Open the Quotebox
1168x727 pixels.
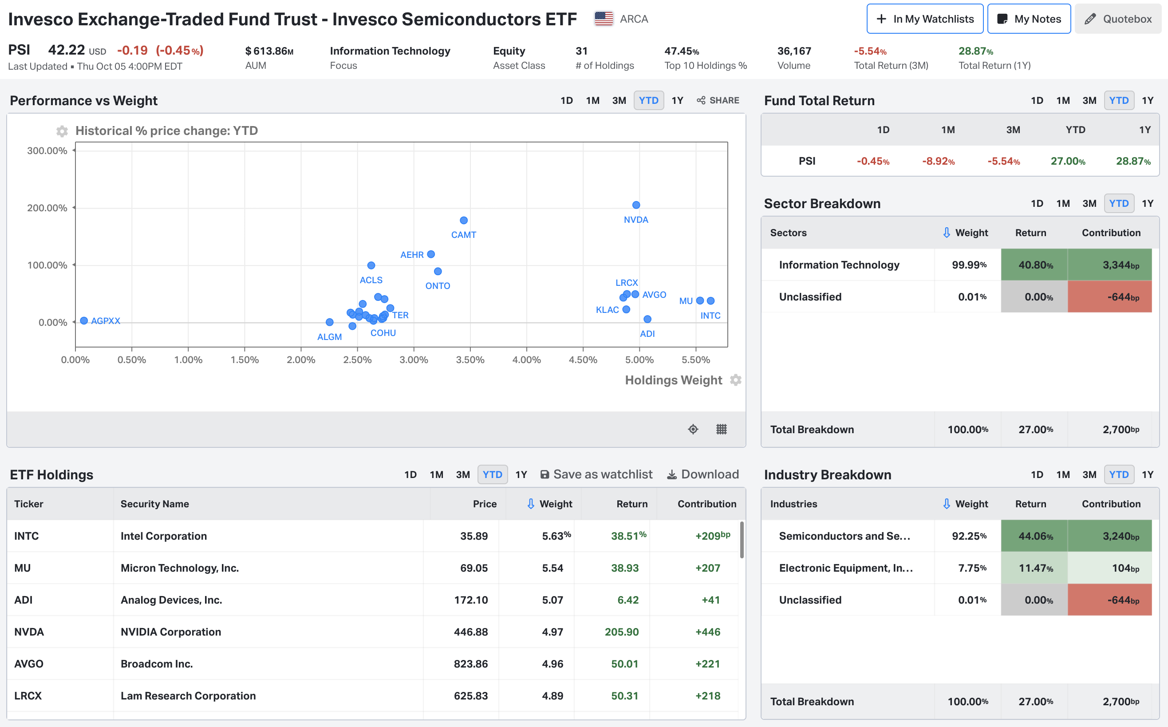tap(1118, 19)
